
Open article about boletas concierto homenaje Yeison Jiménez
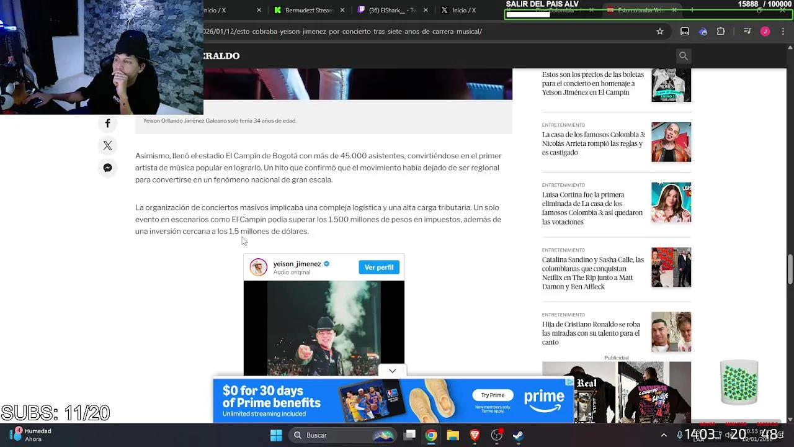click(593, 83)
